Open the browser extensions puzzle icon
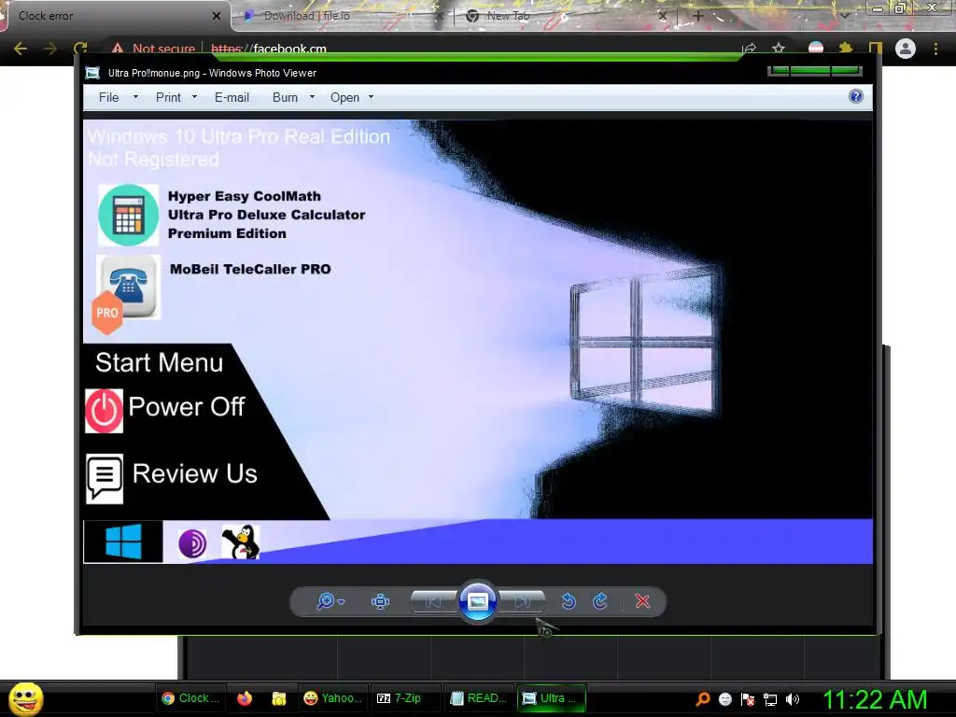This screenshot has height=717, width=956. [845, 49]
